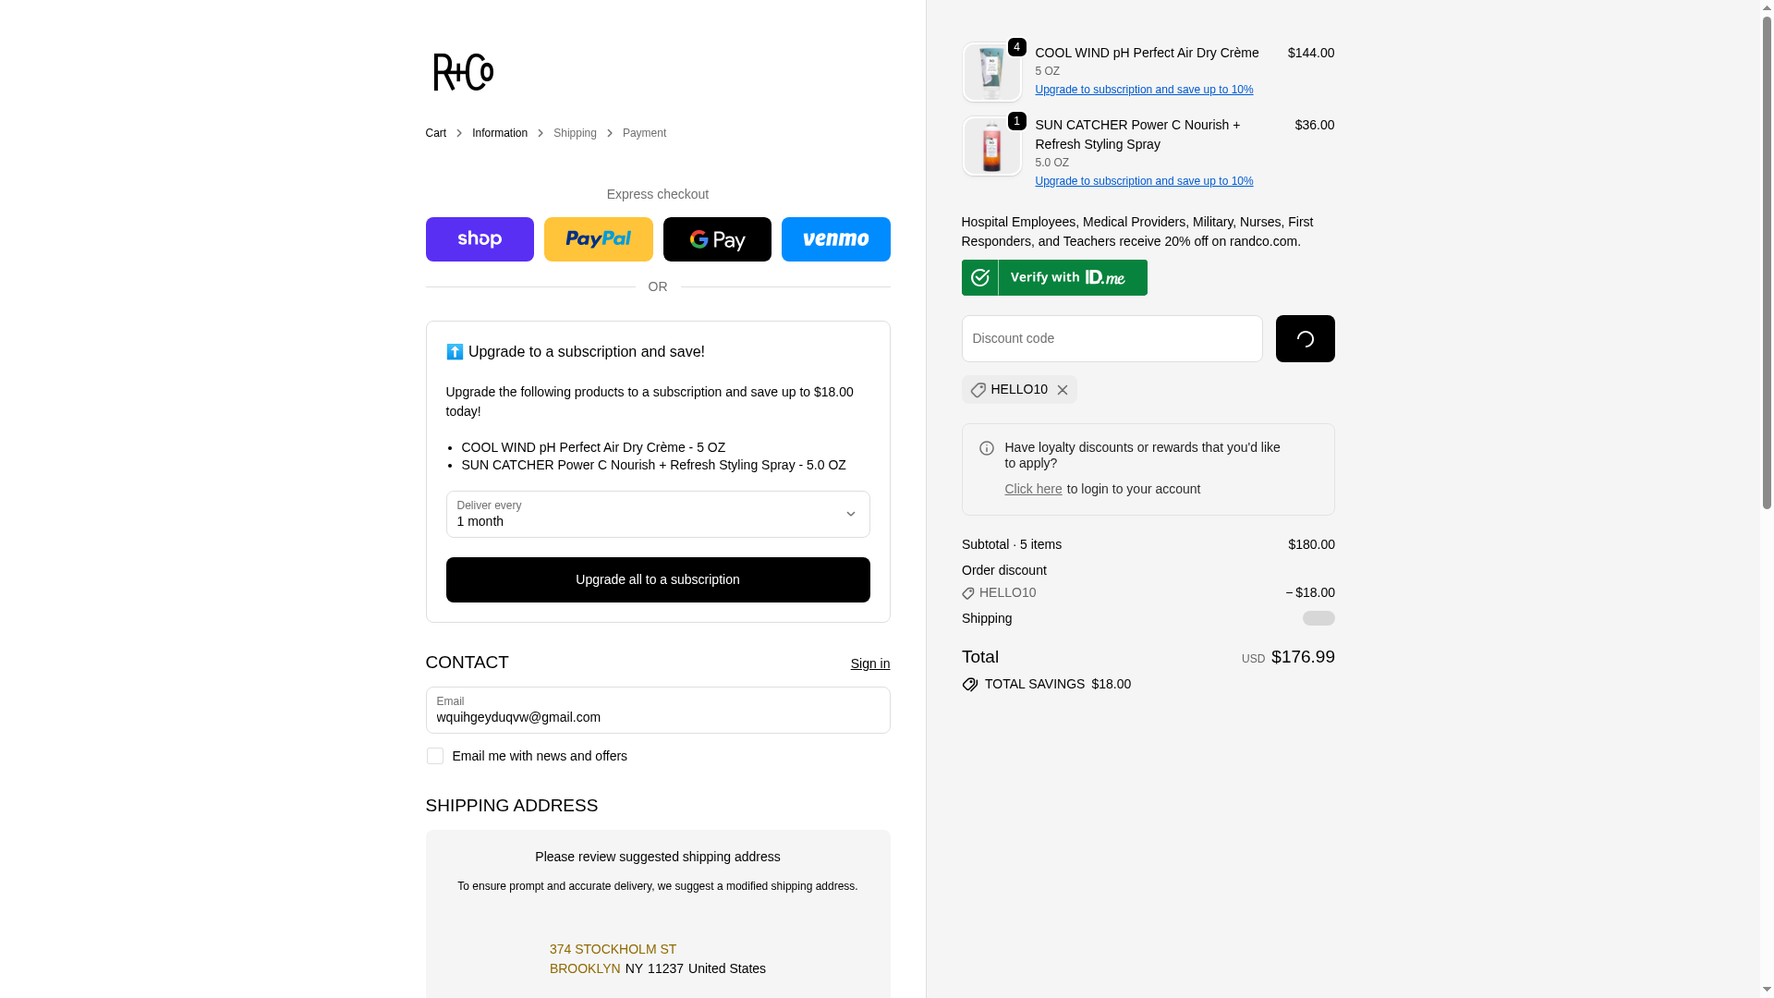The width and height of the screenshot is (1774, 998).
Task: Open Information breadcrumb step
Action: click(x=500, y=133)
